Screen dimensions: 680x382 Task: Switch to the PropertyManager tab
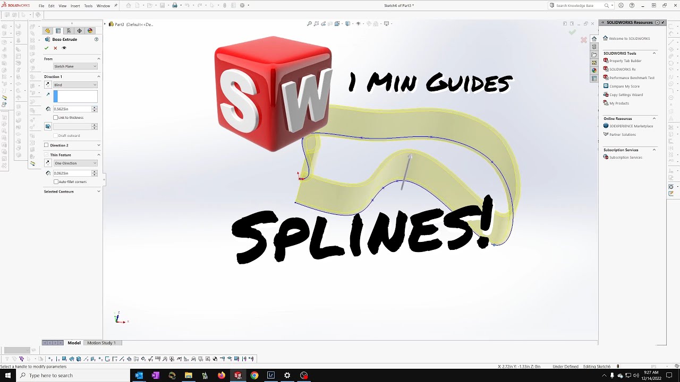[x=58, y=31]
